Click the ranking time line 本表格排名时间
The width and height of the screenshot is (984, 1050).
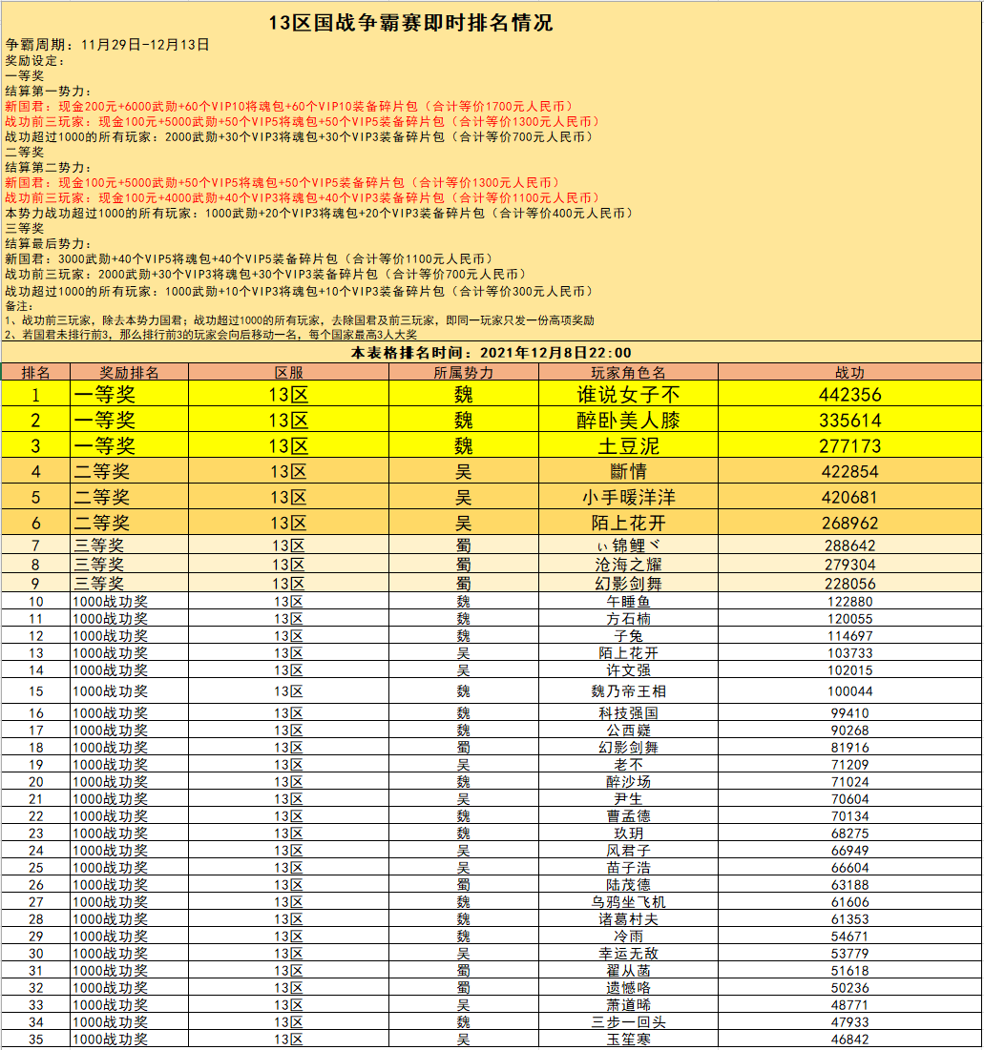tap(491, 352)
